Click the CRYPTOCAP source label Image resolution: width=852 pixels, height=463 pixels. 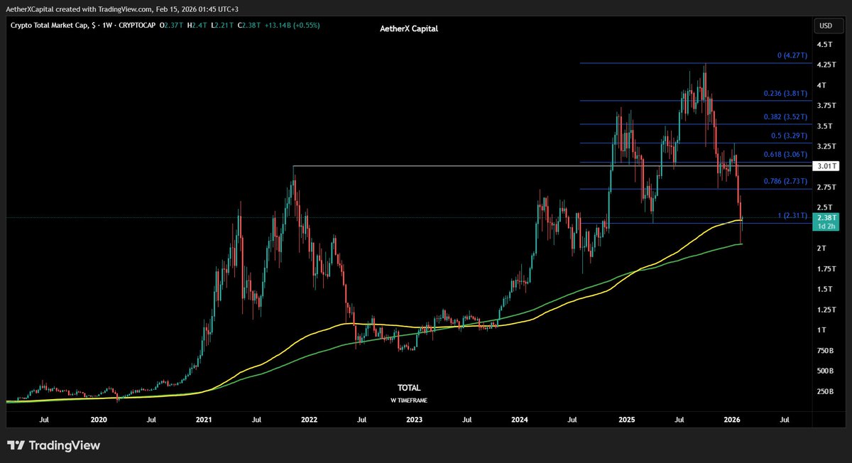(138, 26)
